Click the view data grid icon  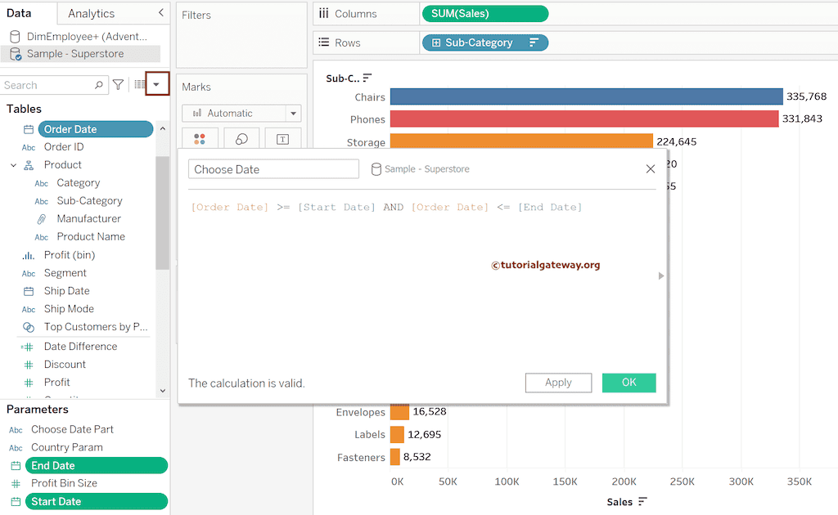(x=139, y=84)
